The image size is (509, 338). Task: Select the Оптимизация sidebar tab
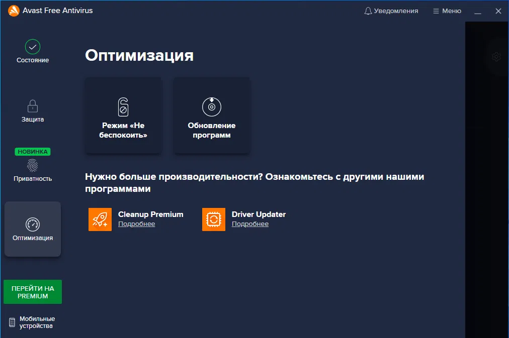coord(33,229)
